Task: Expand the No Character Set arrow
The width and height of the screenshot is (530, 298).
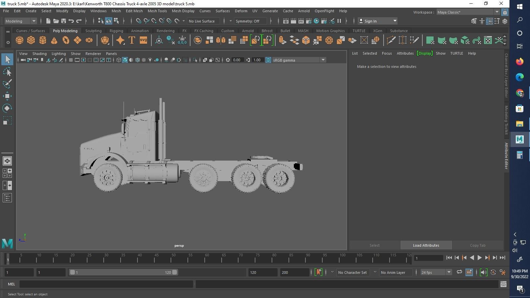Action: (x=332, y=272)
